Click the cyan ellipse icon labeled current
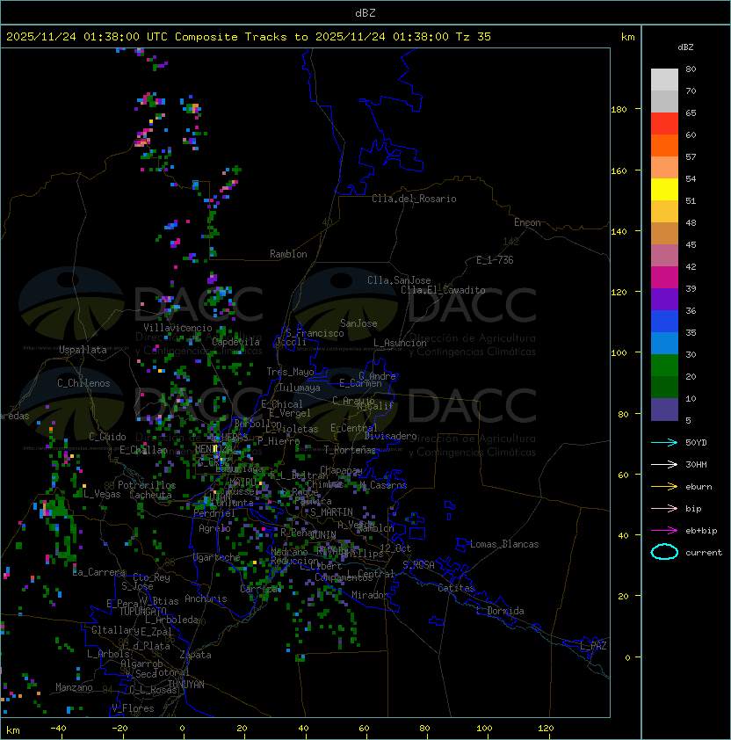The width and height of the screenshot is (731, 740). pos(664,552)
